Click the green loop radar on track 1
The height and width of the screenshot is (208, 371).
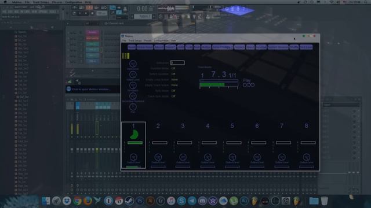(134, 135)
